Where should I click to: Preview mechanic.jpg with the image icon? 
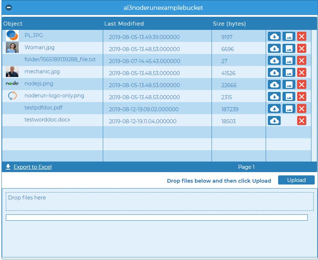pyautogui.click(x=289, y=72)
